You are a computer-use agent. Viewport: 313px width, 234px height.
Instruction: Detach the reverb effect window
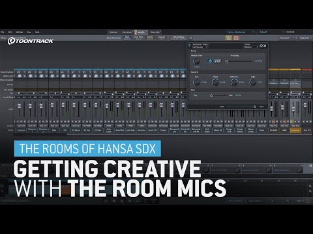pos(261,45)
